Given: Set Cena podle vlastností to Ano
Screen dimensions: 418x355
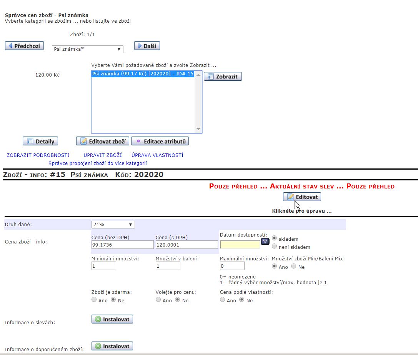Looking at the screenshot, I should (223, 300).
